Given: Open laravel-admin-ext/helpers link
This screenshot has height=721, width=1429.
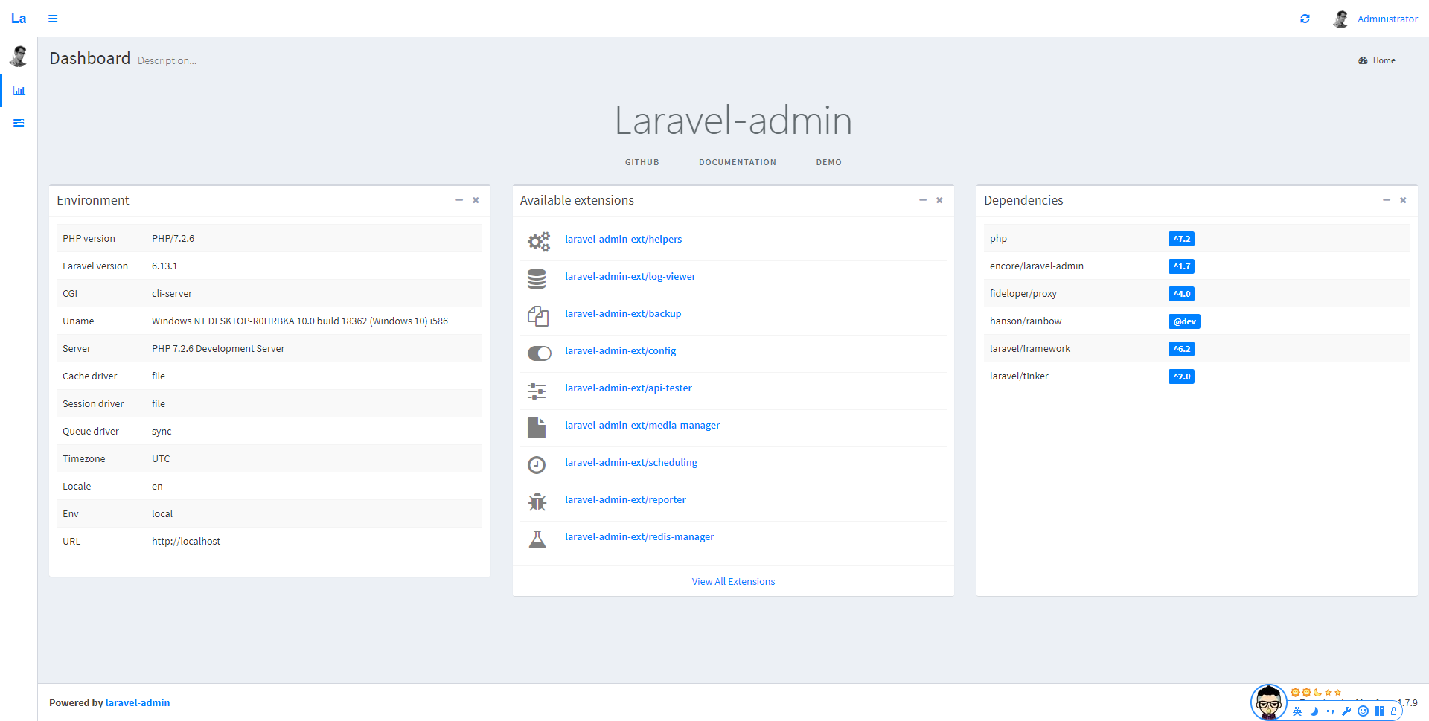Looking at the screenshot, I should click(x=623, y=239).
